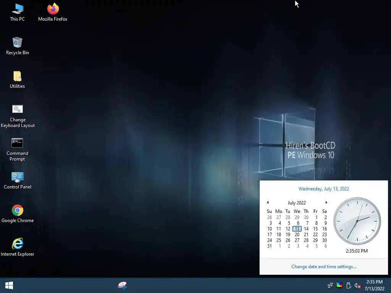
Task: Launch Google Chrome from desktop
Action: pos(18,214)
